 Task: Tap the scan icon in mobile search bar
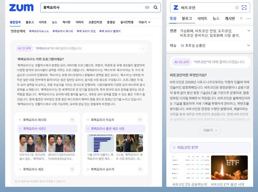pos(244,7)
